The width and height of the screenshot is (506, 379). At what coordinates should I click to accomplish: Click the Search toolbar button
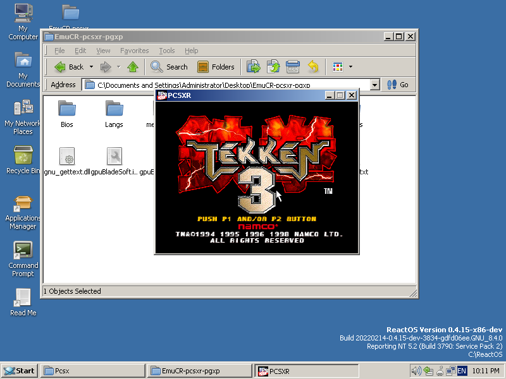tap(169, 67)
